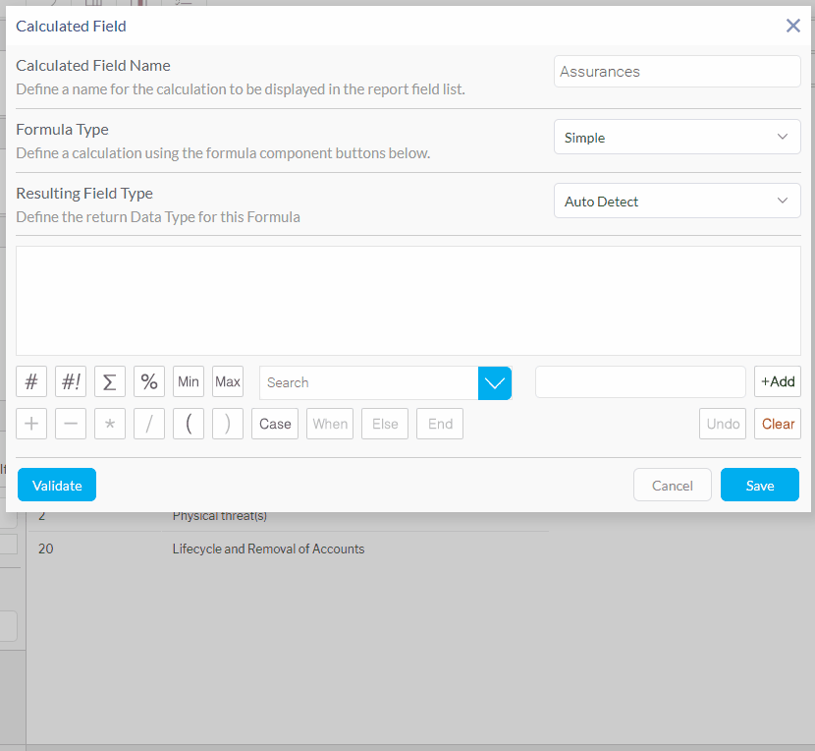Save the Assurances calculated field
Viewport: 815px width, 751px height.
(759, 485)
